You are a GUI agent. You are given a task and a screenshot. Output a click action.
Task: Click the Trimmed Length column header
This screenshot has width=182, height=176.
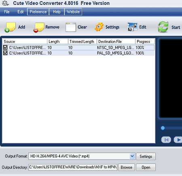click(x=83, y=42)
